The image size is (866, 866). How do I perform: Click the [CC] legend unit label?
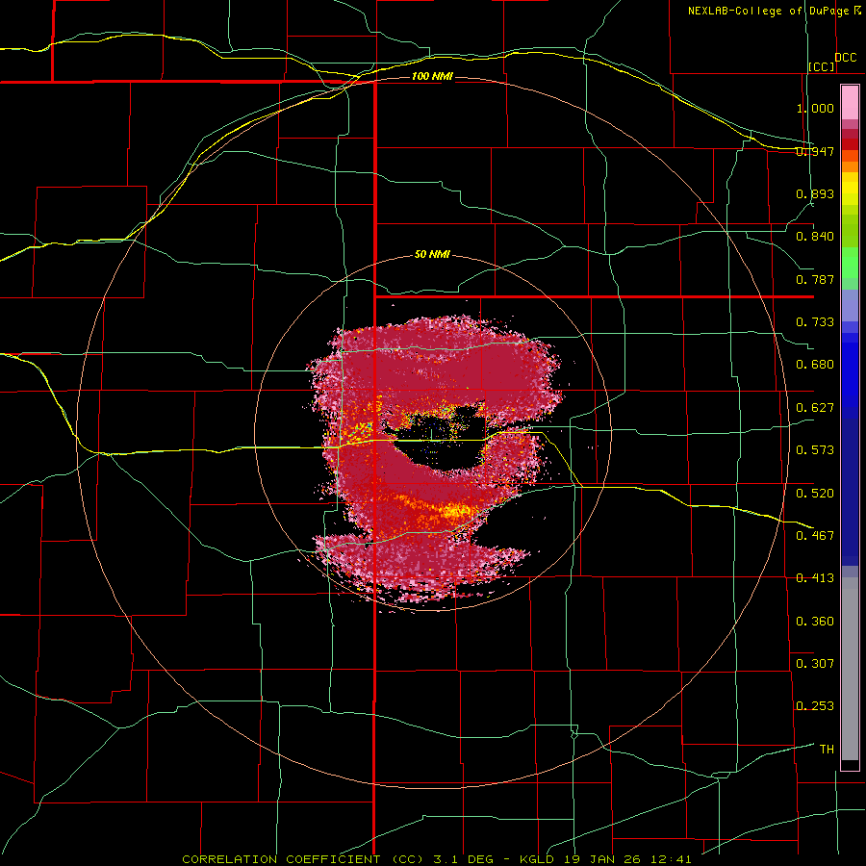[x=822, y=66]
